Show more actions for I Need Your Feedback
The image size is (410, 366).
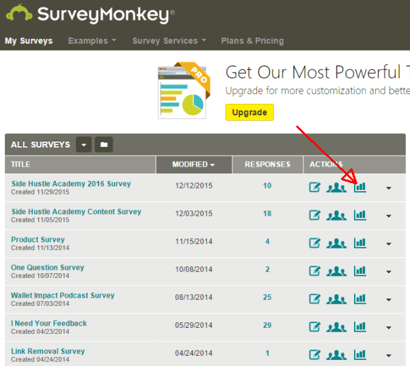(389, 328)
